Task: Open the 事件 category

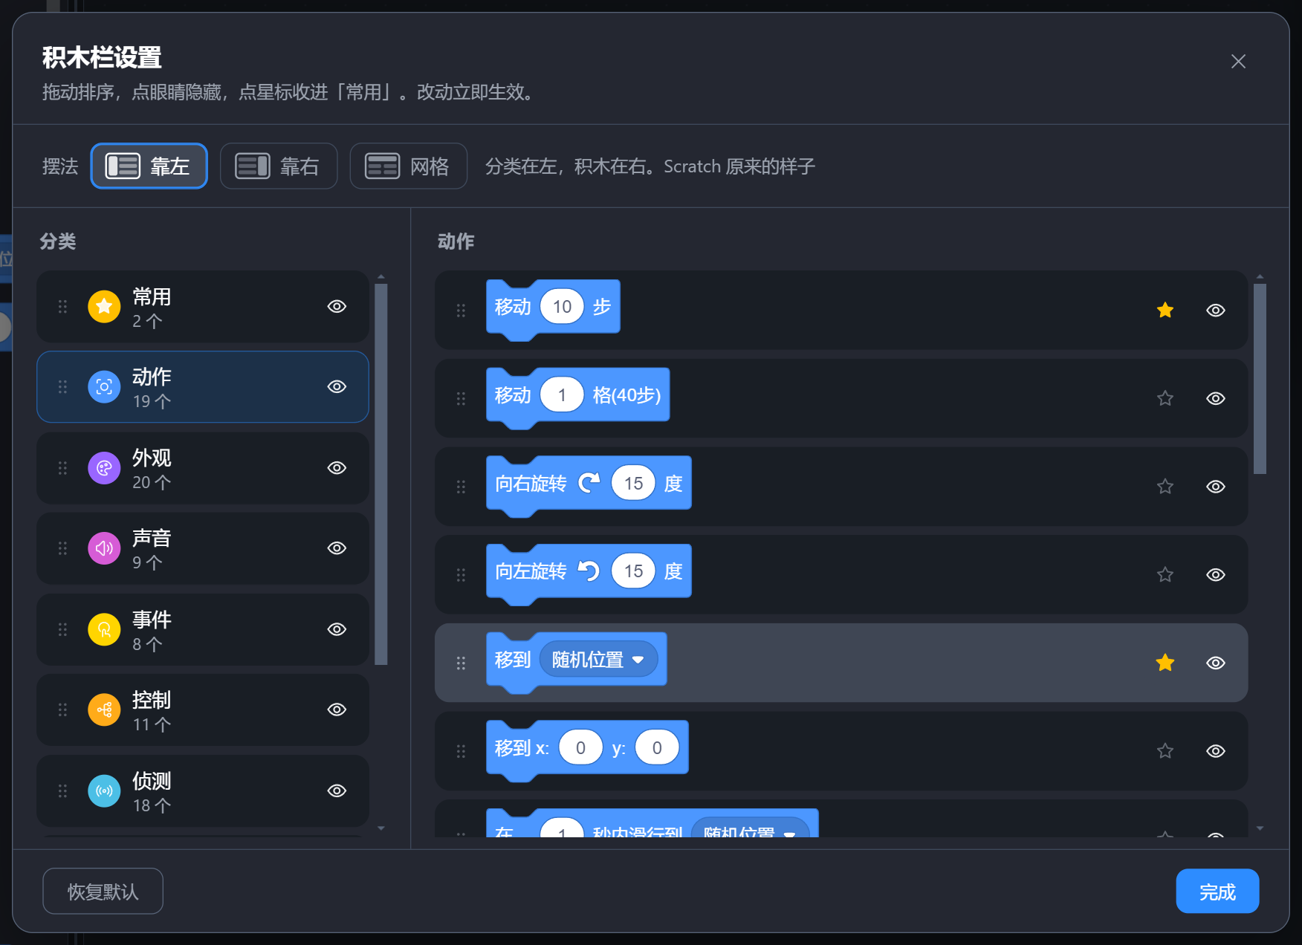Action: click(x=203, y=629)
